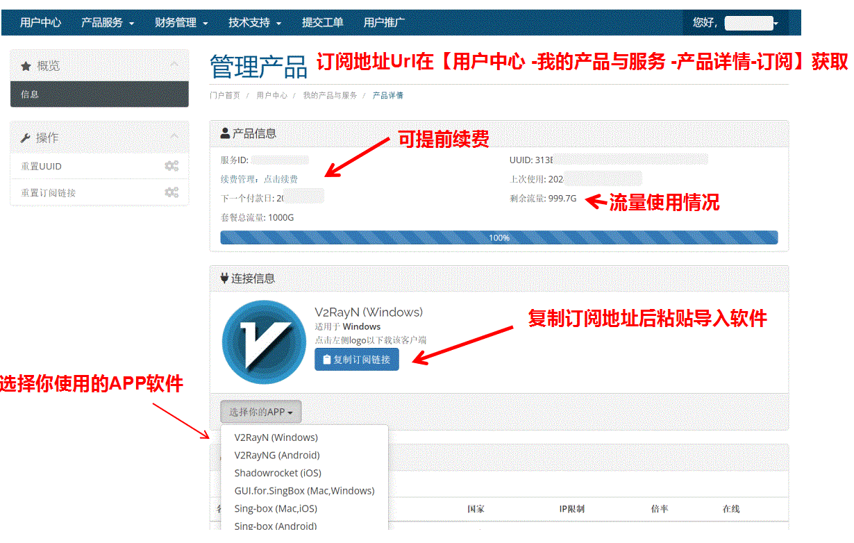
Task: Click the V2RayN logo to download client
Action: point(264,342)
